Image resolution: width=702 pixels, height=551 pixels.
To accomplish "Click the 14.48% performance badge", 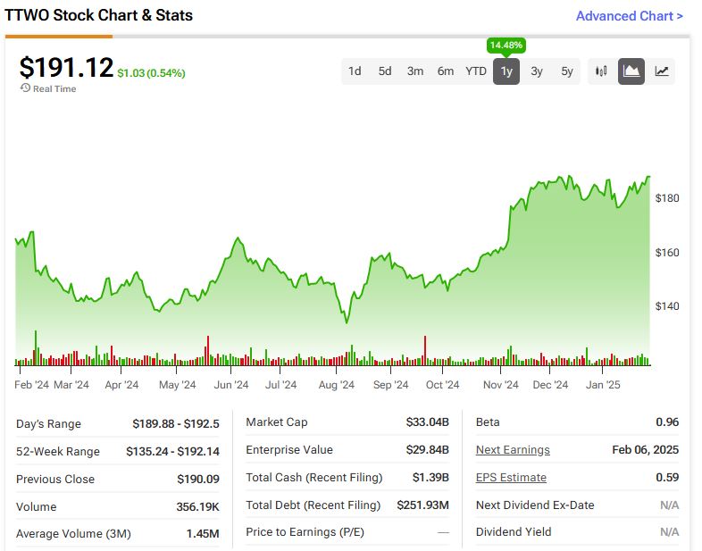I will [x=506, y=46].
